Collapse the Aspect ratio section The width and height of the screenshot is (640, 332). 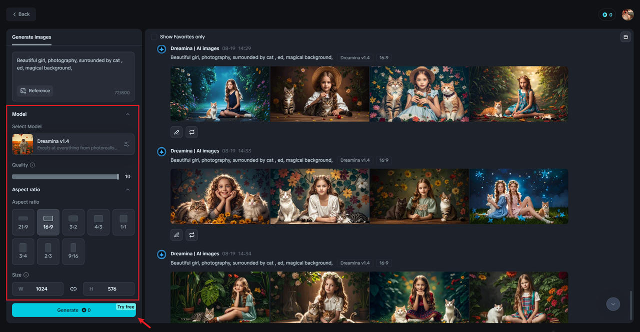click(127, 190)
